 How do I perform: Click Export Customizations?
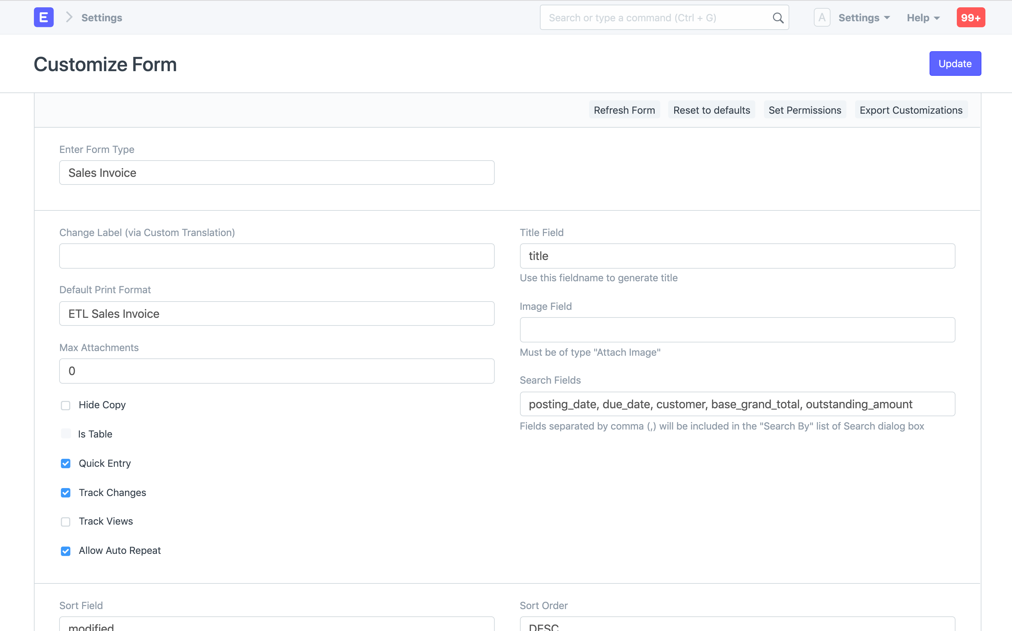coord(911,110)
